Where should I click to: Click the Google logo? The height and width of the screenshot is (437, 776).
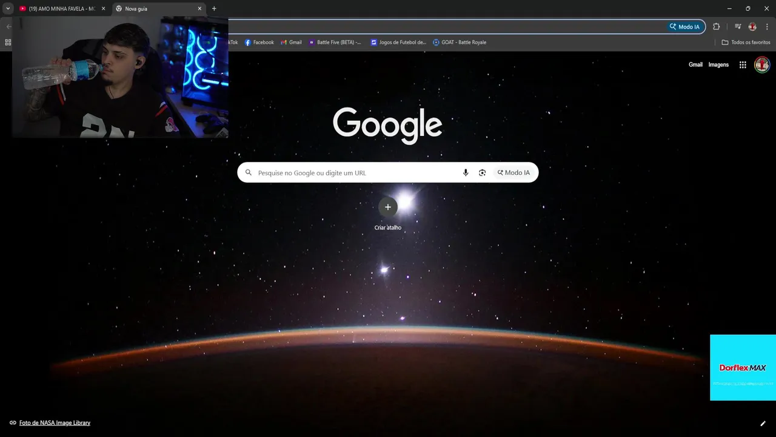pyautogui.click(x=387, y=125)
